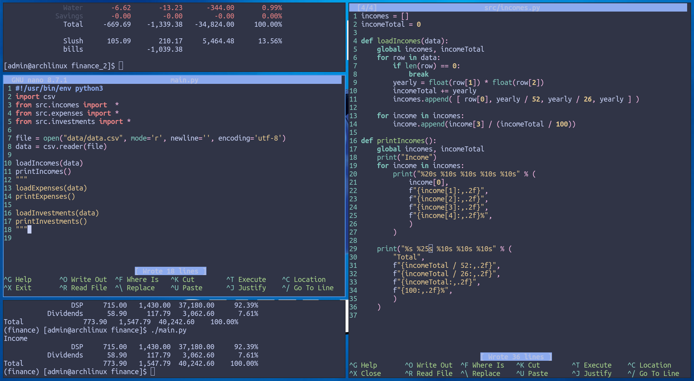Viewport: 694px width, 381px height.
Task: Place cursor on 'from src.incomes import *' line
Action: point(67,105)
